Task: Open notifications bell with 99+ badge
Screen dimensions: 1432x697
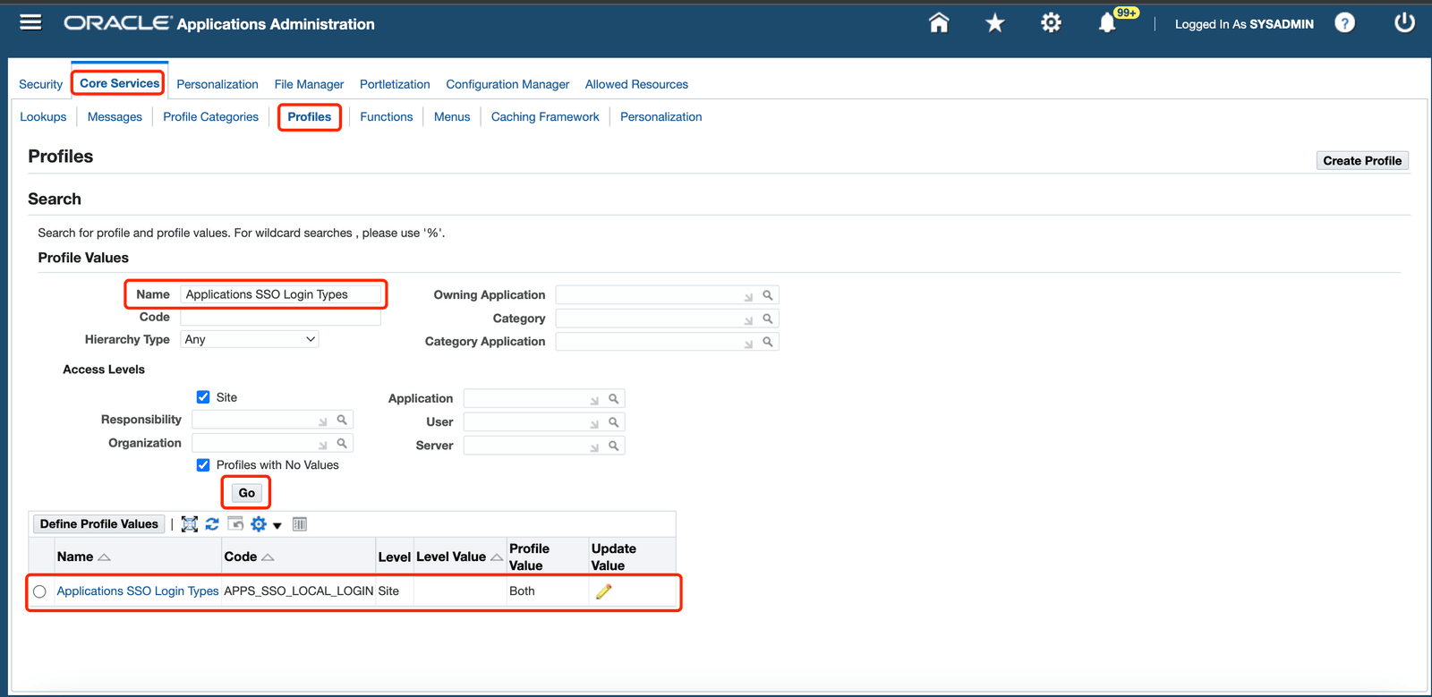Action: point(1108,23)
